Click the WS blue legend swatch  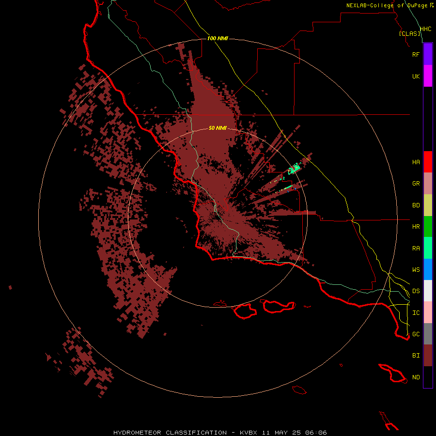click(428, 269)
